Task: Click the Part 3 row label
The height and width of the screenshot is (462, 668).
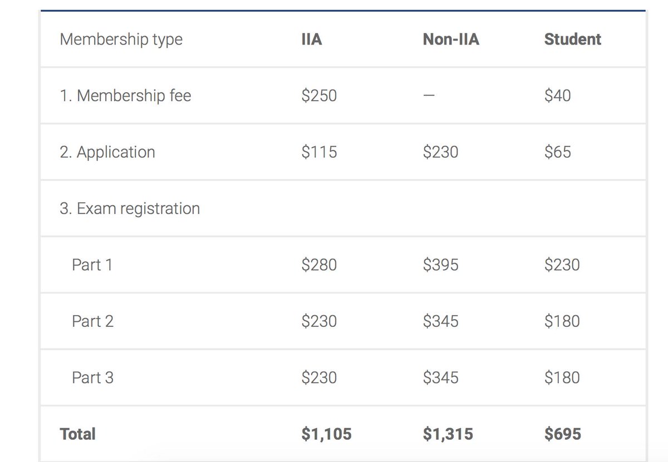Action: 93,377
